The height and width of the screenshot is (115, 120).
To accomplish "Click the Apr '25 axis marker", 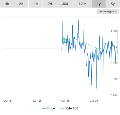I will point(65,101).
